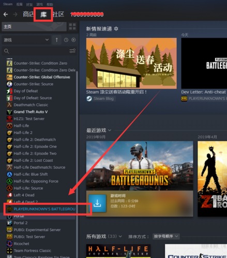Open the 好友 menu
Viewport: 227px width, 258px height.
point(29,5)
